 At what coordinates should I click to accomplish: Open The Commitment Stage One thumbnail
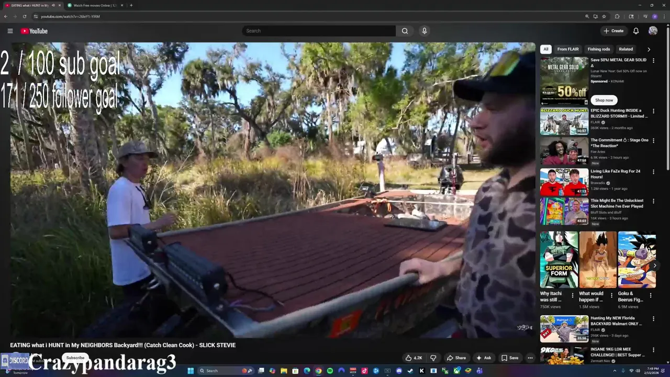click(564, 151)
